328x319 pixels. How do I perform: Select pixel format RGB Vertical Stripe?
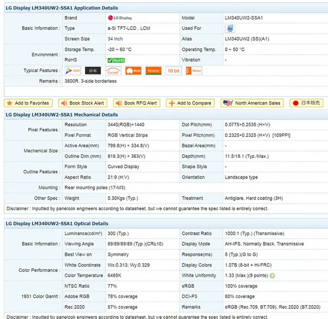coord(128,135)
